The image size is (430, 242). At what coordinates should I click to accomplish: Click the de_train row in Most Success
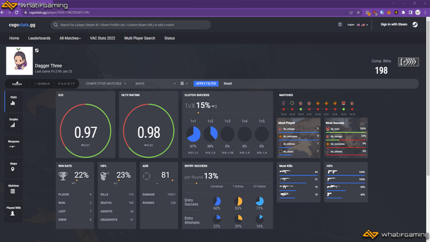(346, 129)
